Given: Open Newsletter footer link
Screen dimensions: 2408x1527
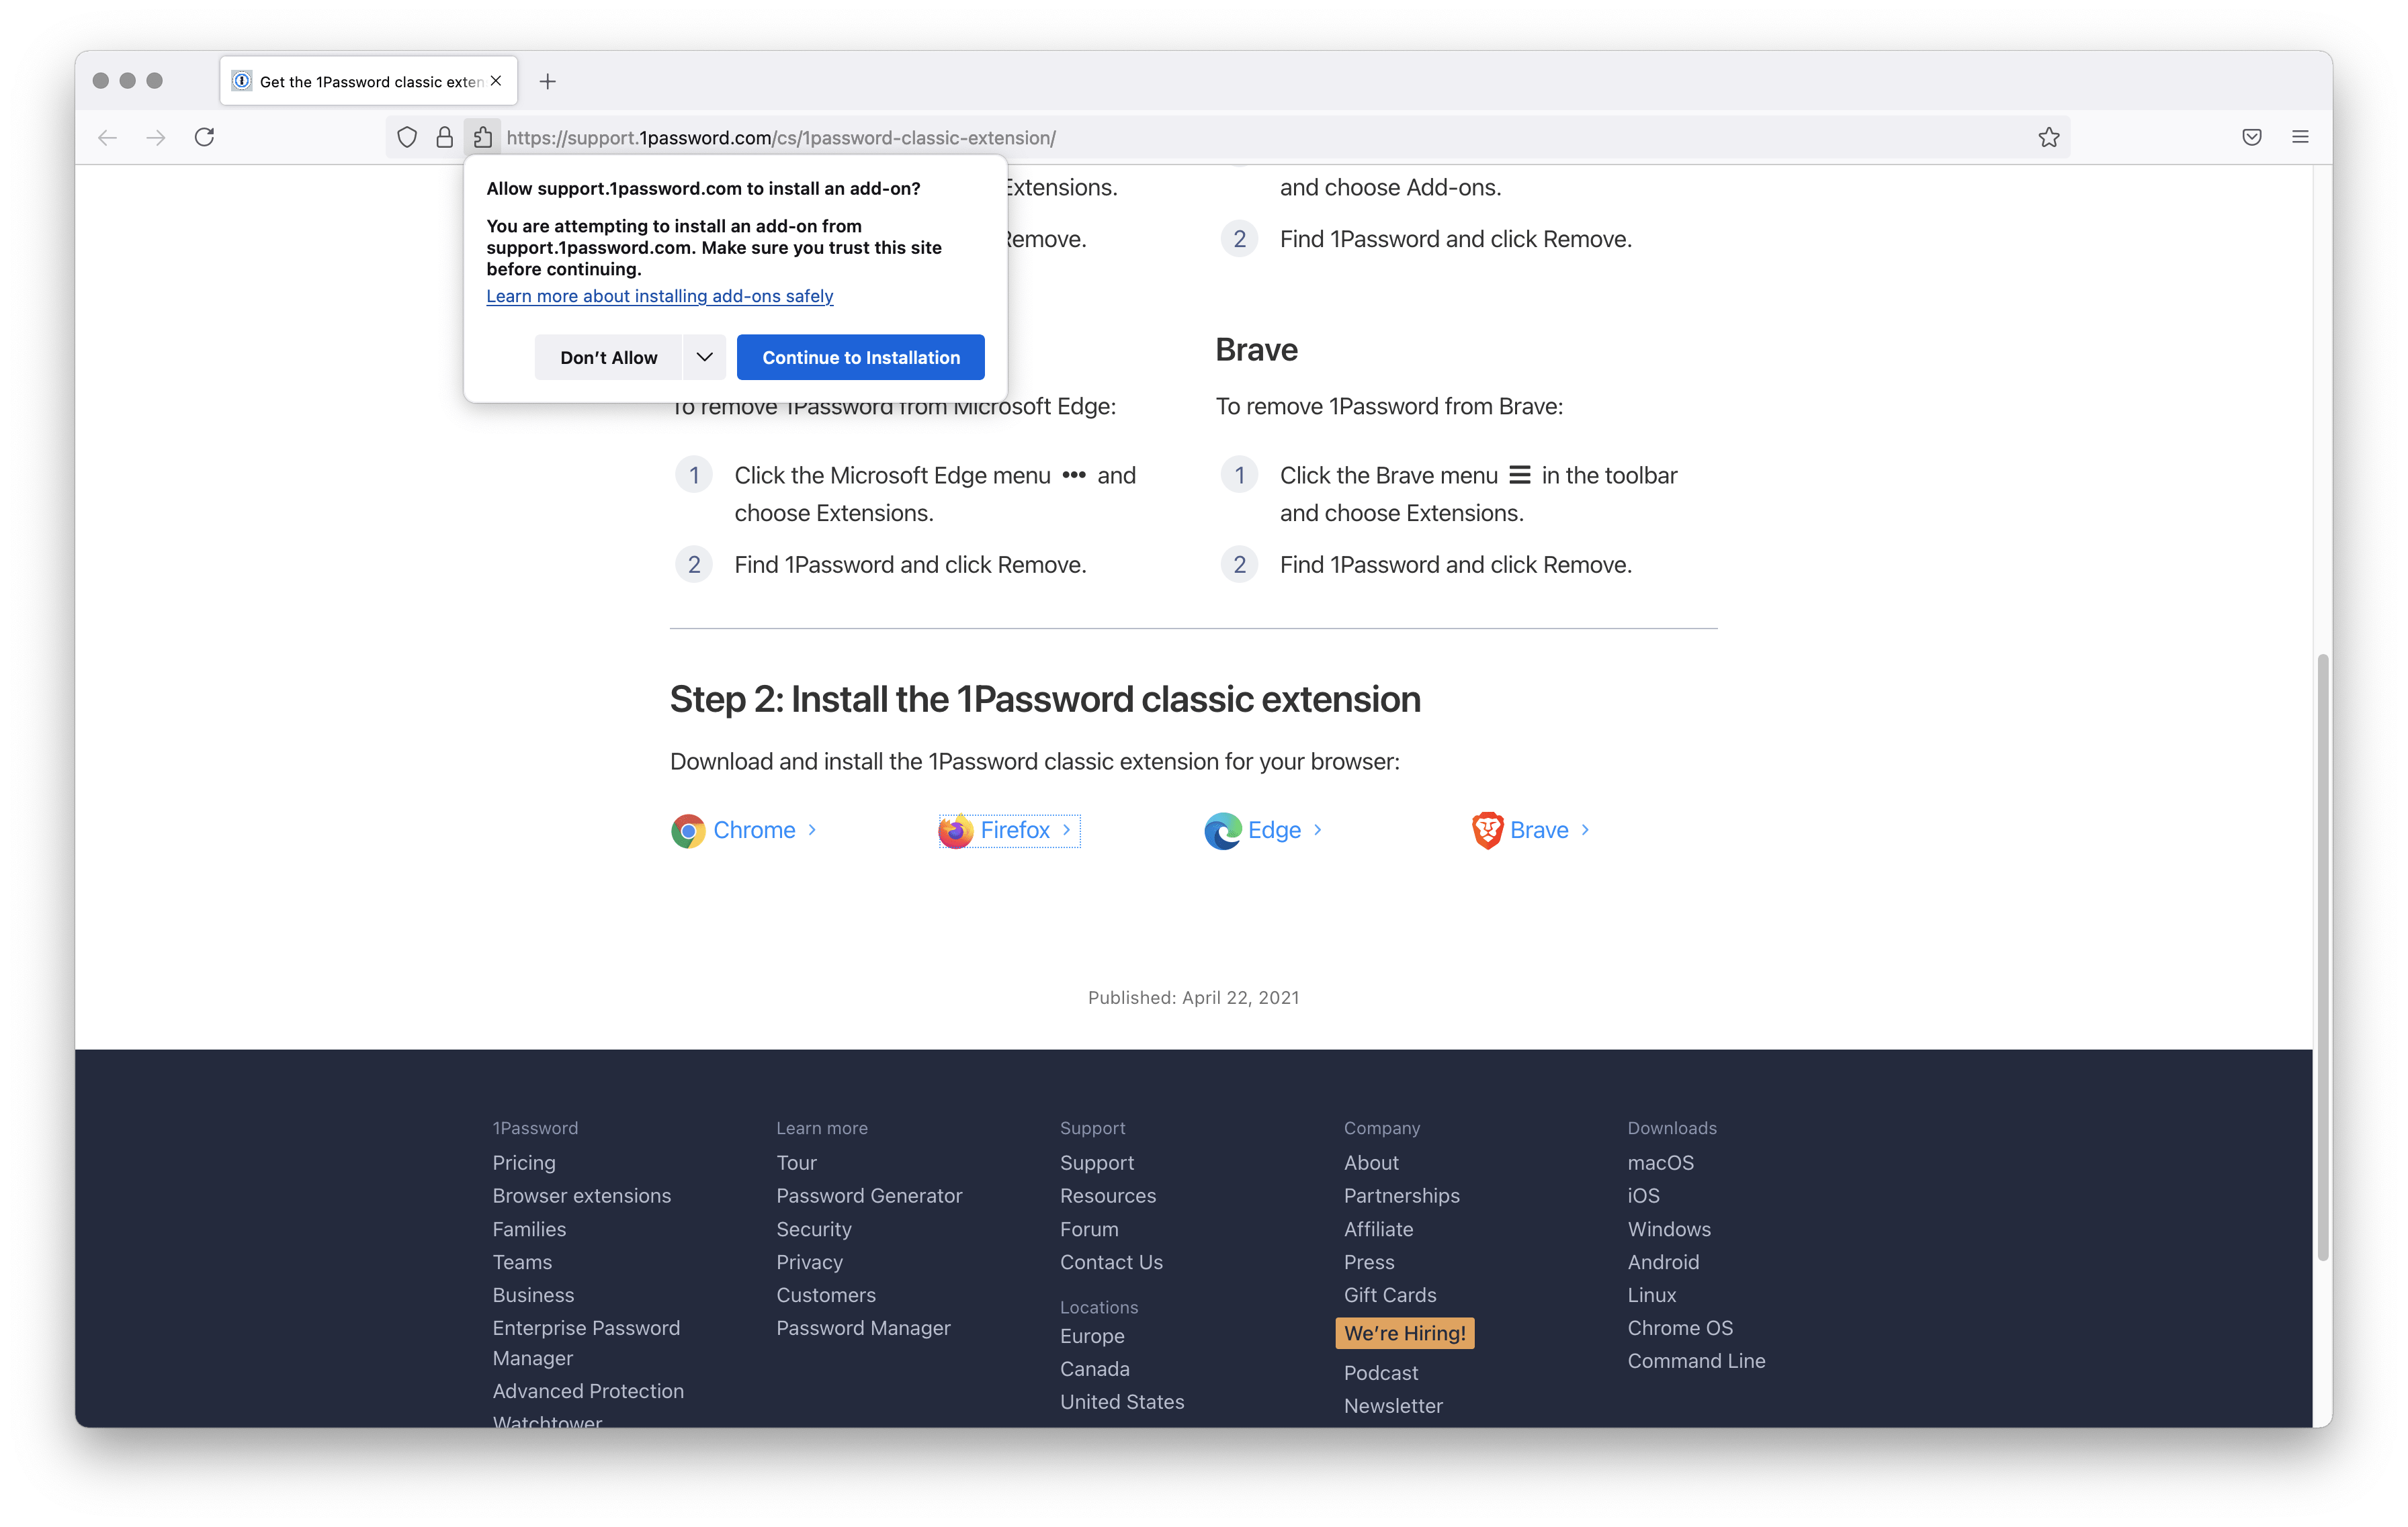Looking at the screenshot, I should coord(1393,1406).
